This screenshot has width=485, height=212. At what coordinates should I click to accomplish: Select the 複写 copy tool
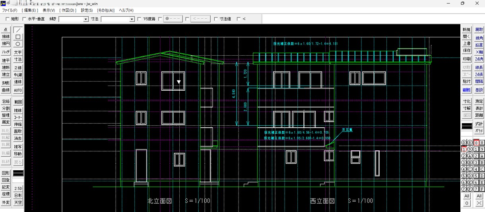pyautogui.click(x=18, y=147)
